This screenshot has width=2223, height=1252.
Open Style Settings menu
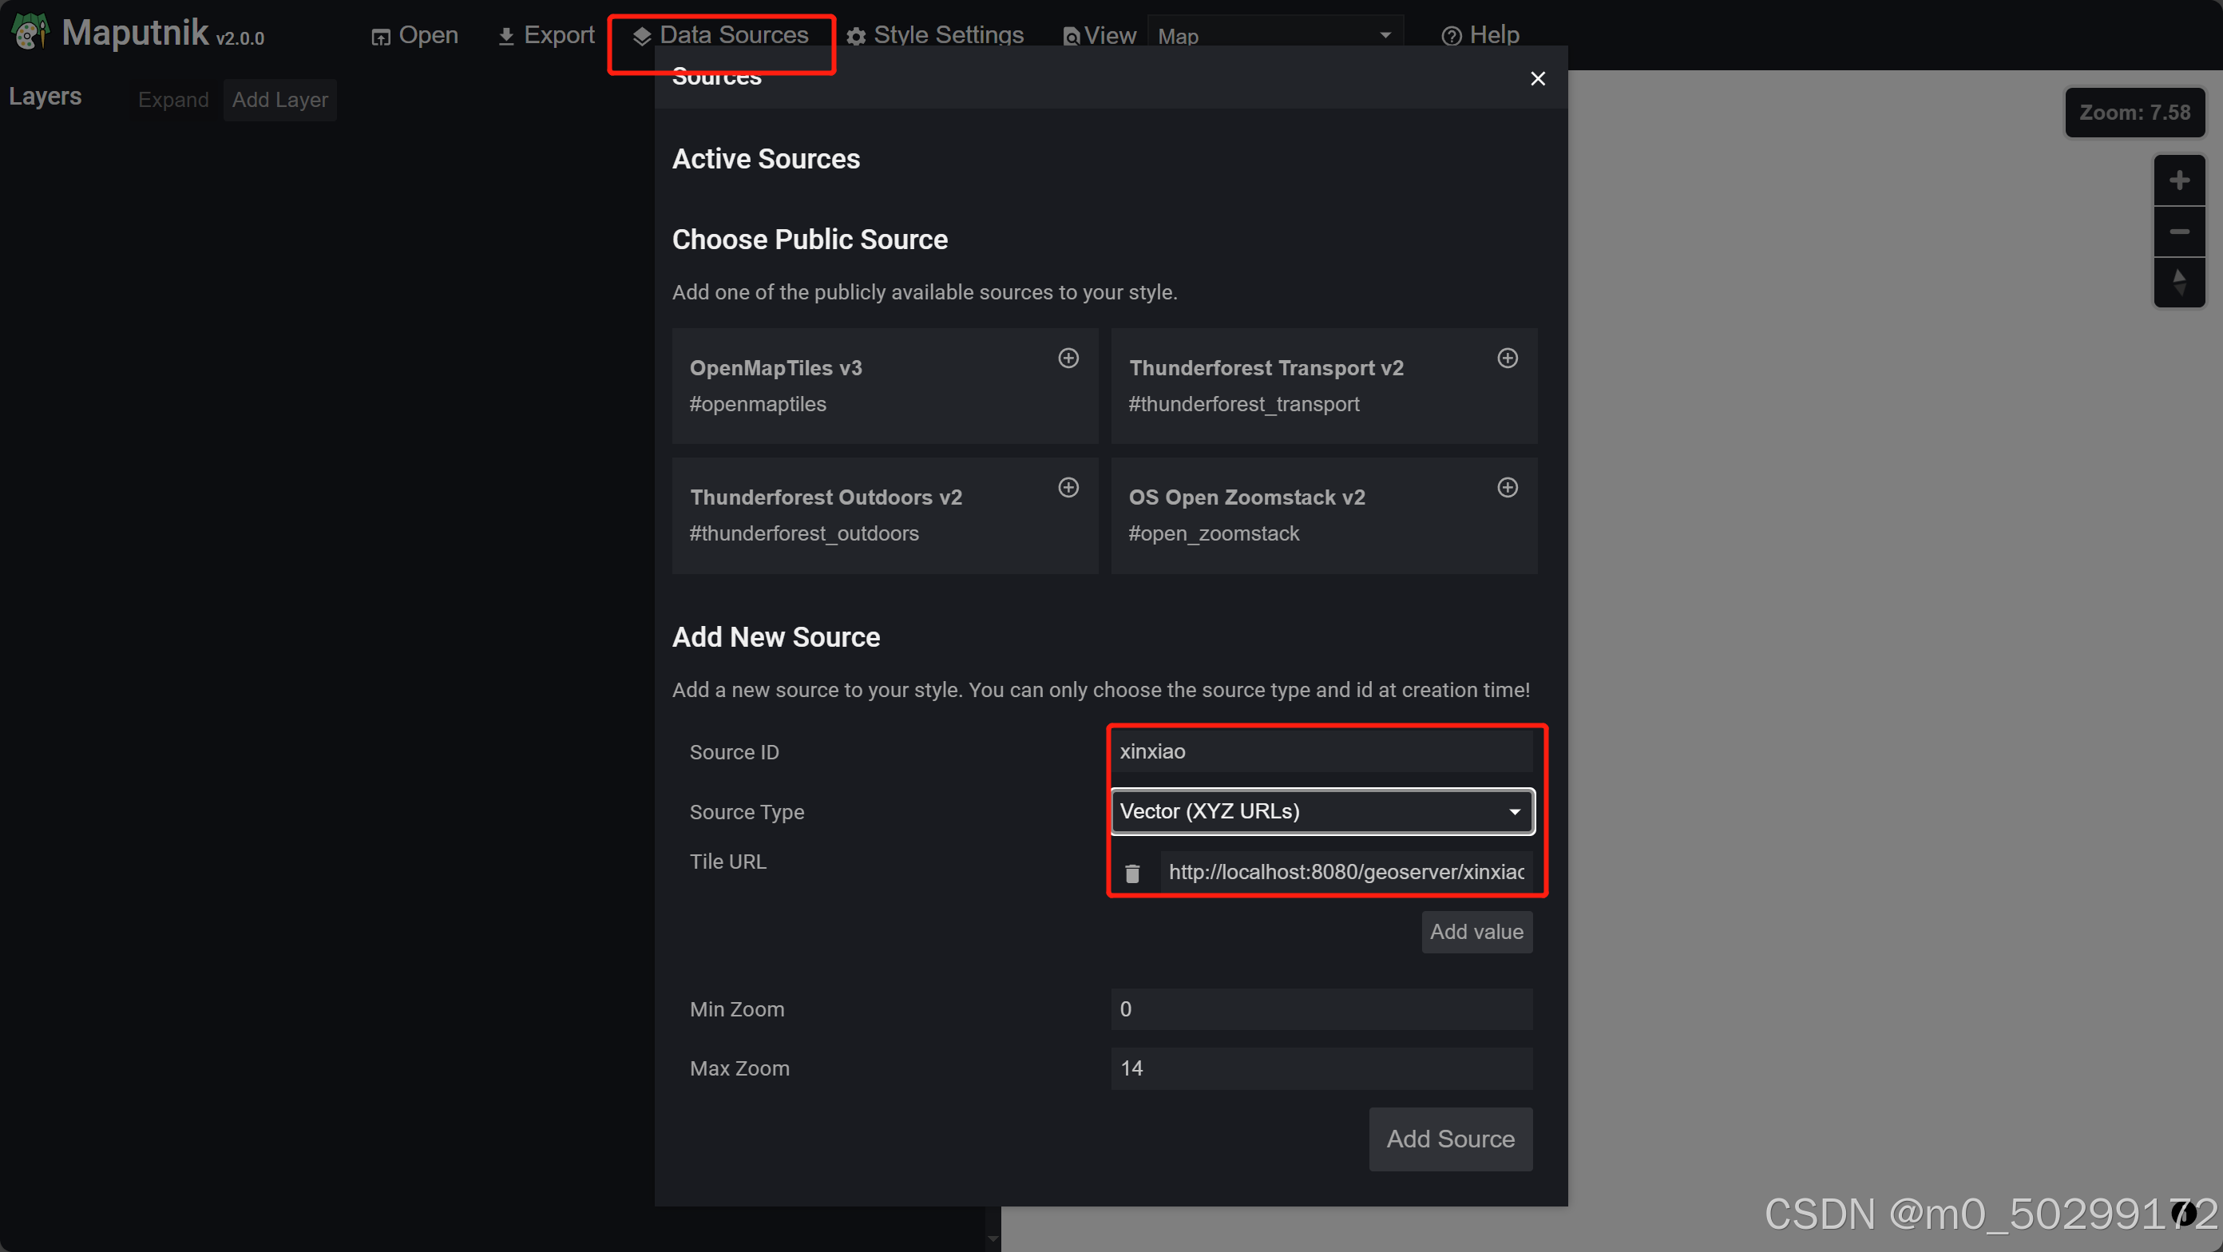point(934,35)
